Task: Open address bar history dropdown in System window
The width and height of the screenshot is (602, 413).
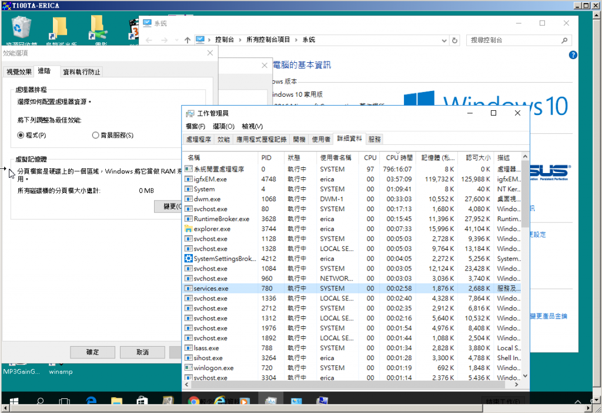Action: point(444,40)
